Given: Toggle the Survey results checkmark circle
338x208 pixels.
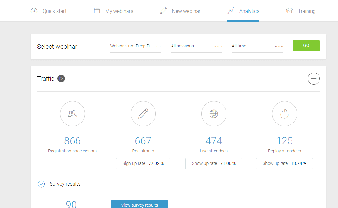Looking at the screenshot, I should (41, 184).
